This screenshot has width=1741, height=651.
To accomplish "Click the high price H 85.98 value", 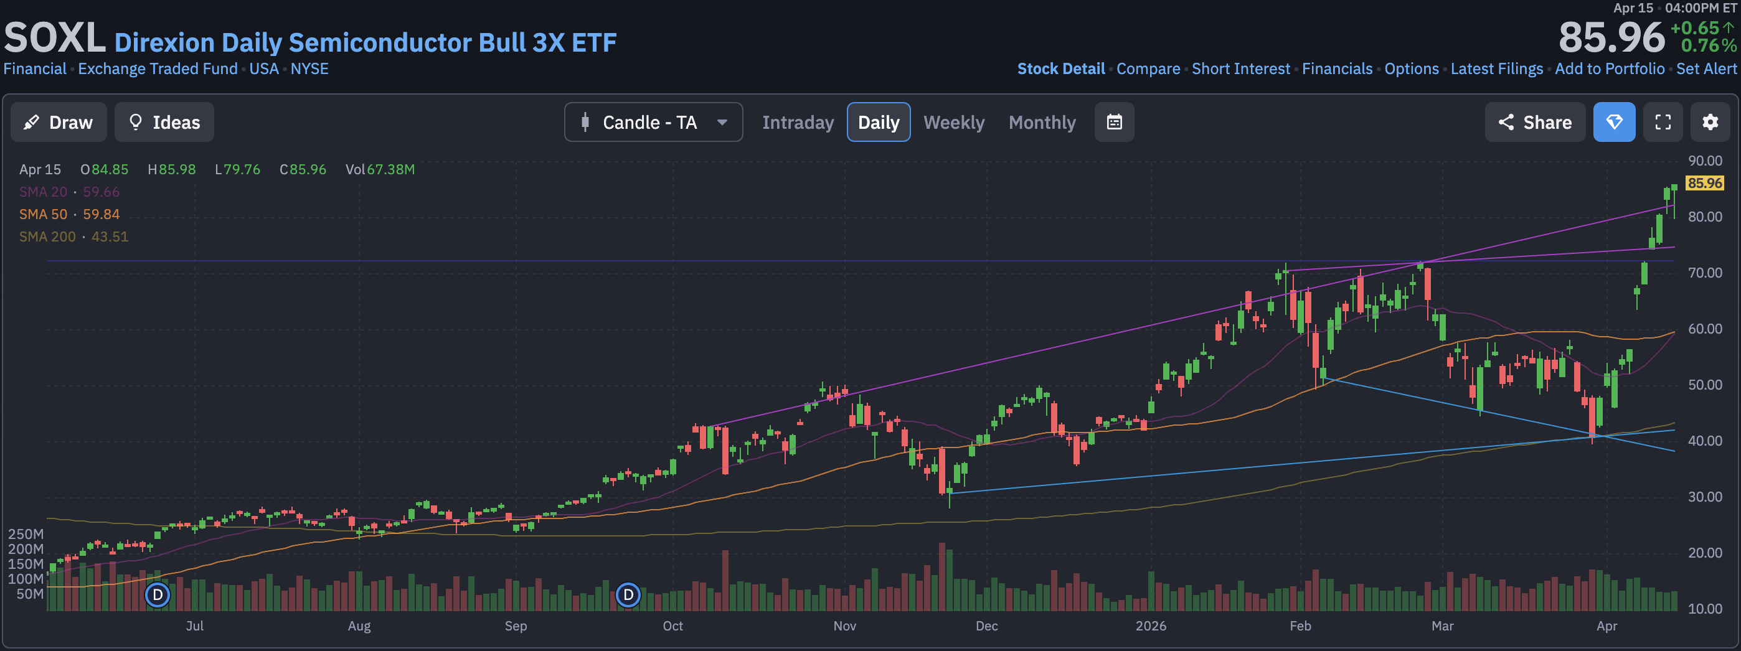I will pos(172,169).
